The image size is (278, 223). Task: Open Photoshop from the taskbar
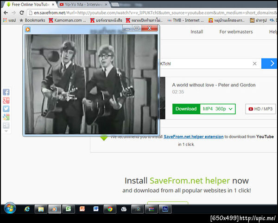click(x=165, y=209)
